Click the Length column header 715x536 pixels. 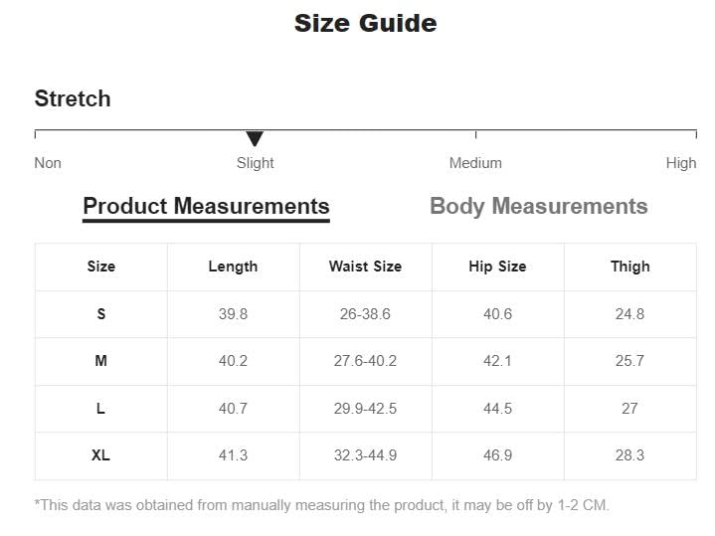click(x=233, y=267)
